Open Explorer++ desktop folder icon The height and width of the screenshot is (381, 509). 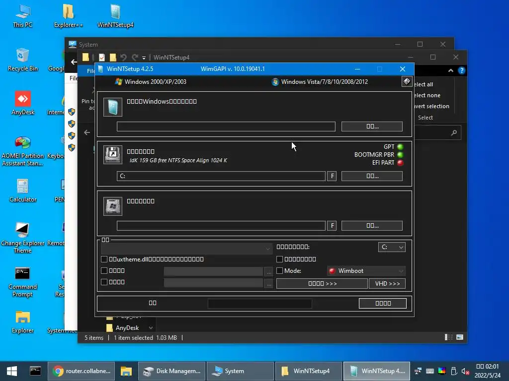68,15
